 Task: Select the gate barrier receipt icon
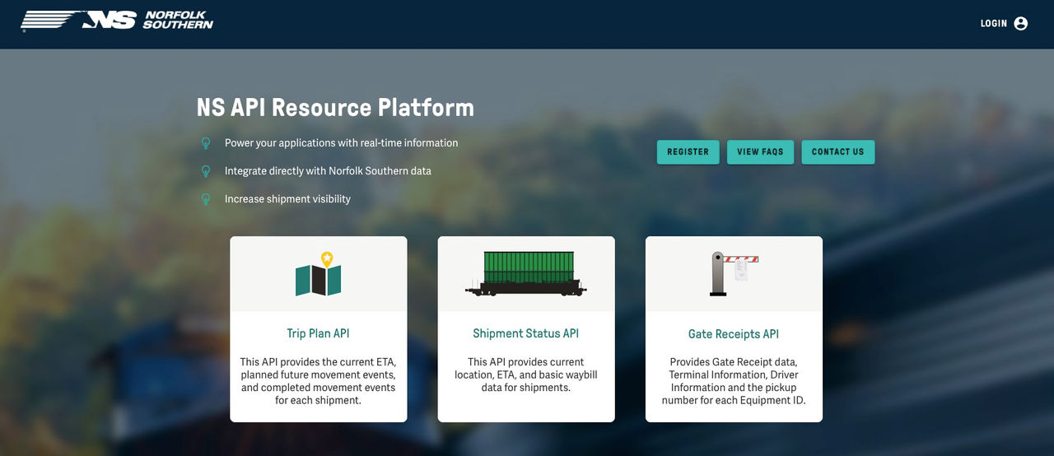(x=734, y=274)
